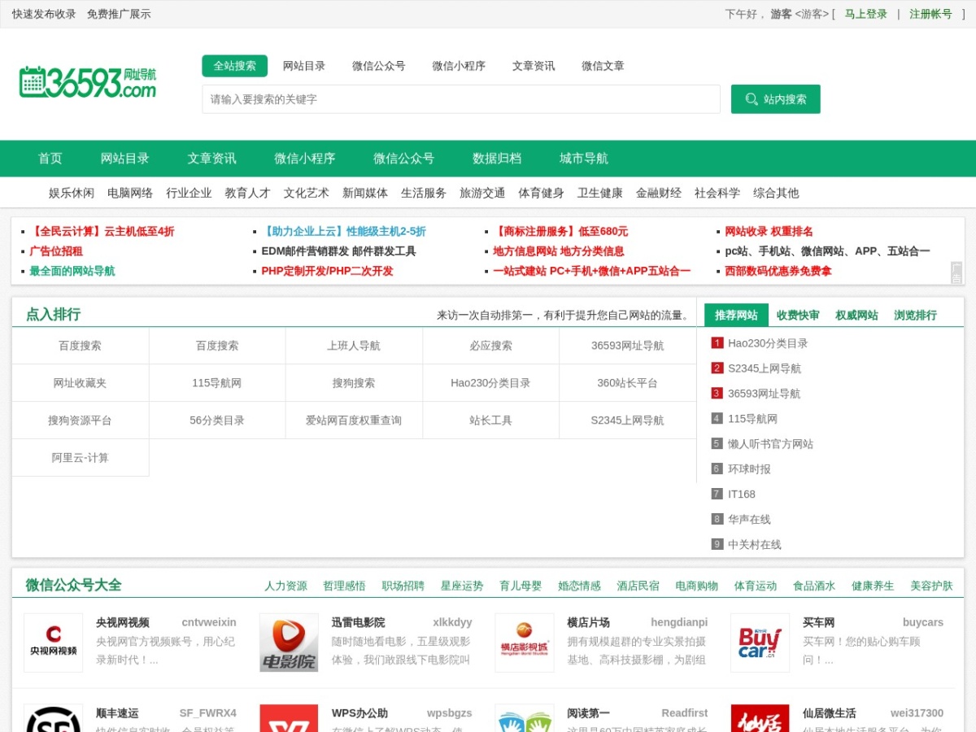Switch to the 收费快审 tab

[x=798, y=316]
